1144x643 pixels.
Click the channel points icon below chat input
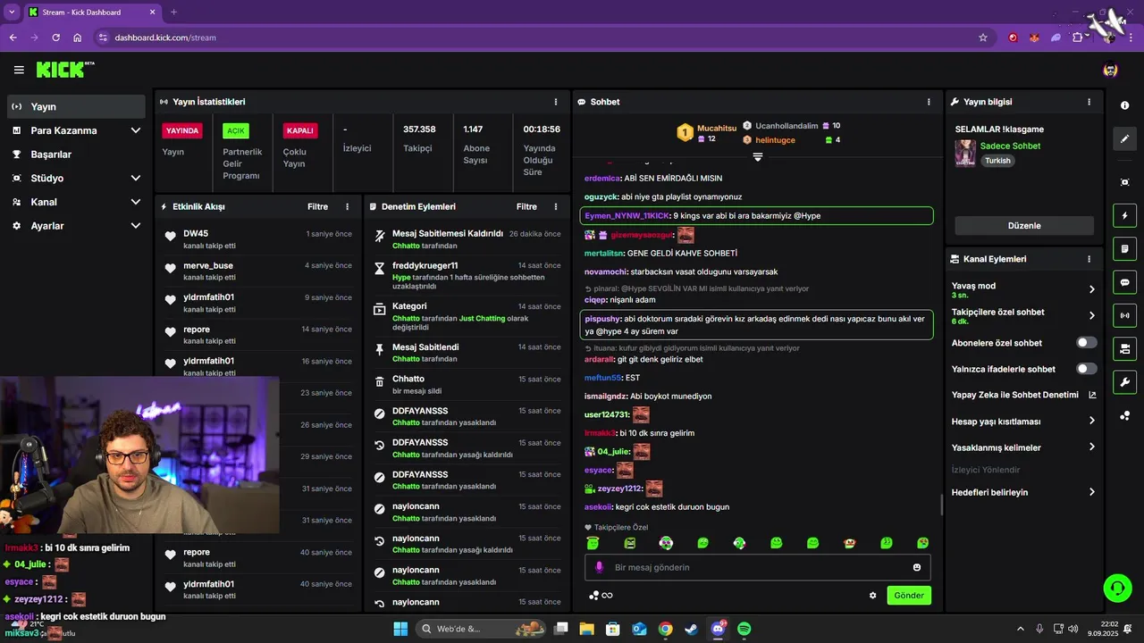click(593, 596)
